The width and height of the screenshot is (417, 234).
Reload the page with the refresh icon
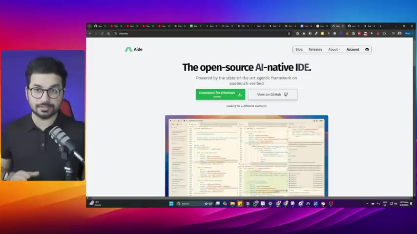[102, 34]
